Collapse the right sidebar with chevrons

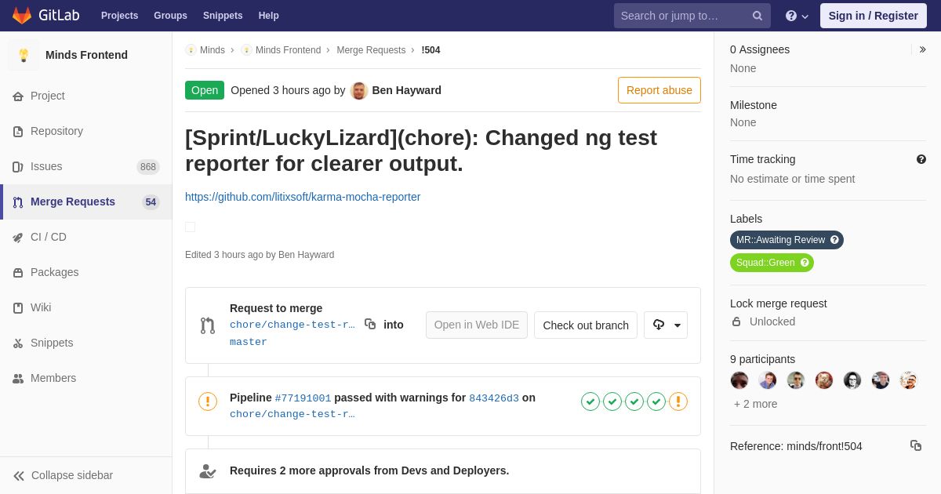(x=922, y=49)
